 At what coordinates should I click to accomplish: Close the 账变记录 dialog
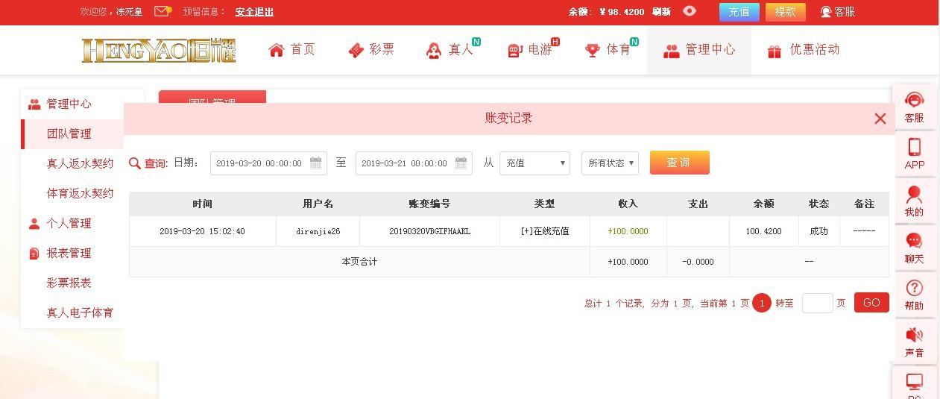coord(880,119)
